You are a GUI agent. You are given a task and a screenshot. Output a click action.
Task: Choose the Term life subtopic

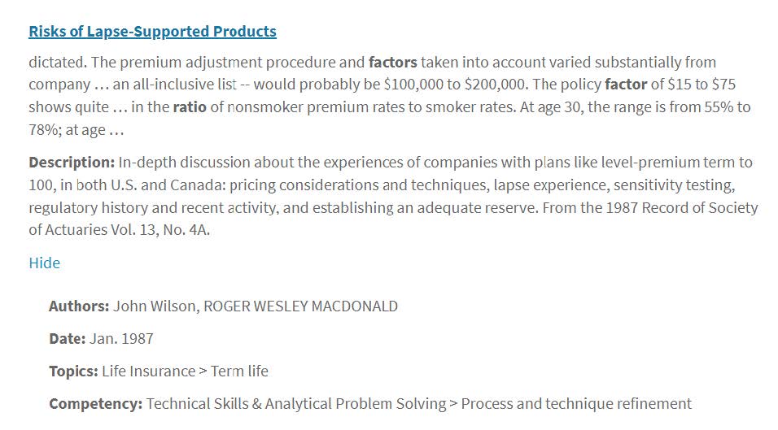click(239, 371)
